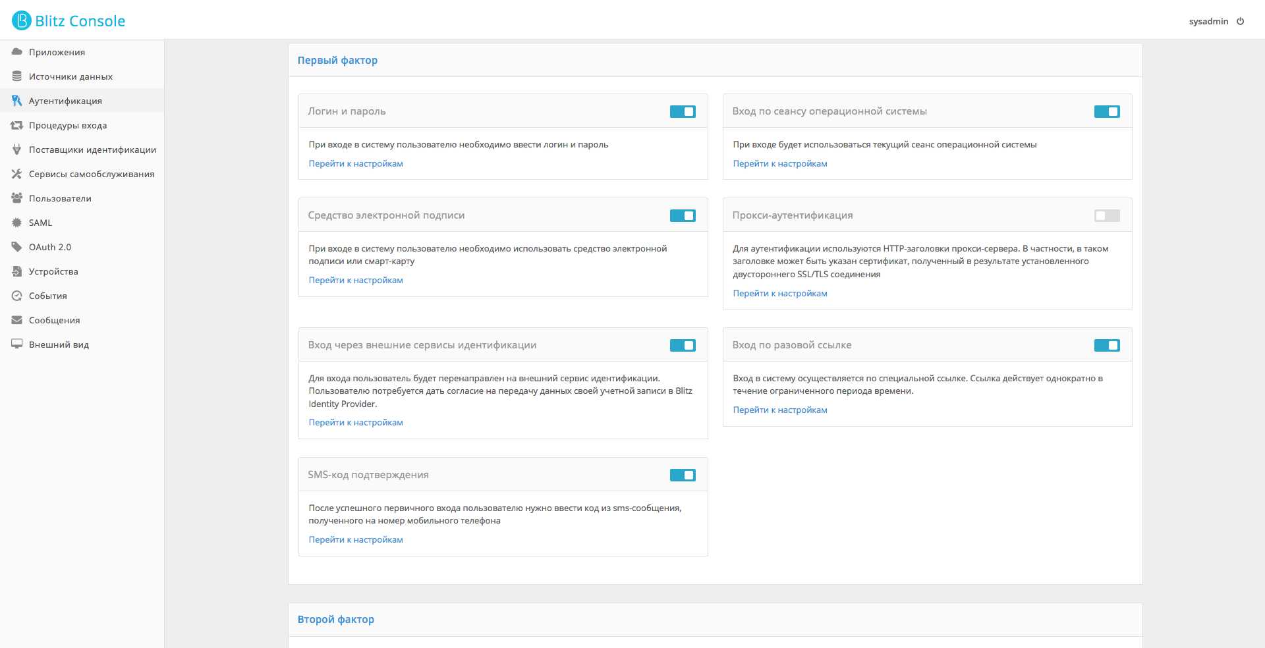This screenshot has height=648, width=1265.
Task: Turn off SMS-код подтверждения switch
Action: (x=683, y=475)
